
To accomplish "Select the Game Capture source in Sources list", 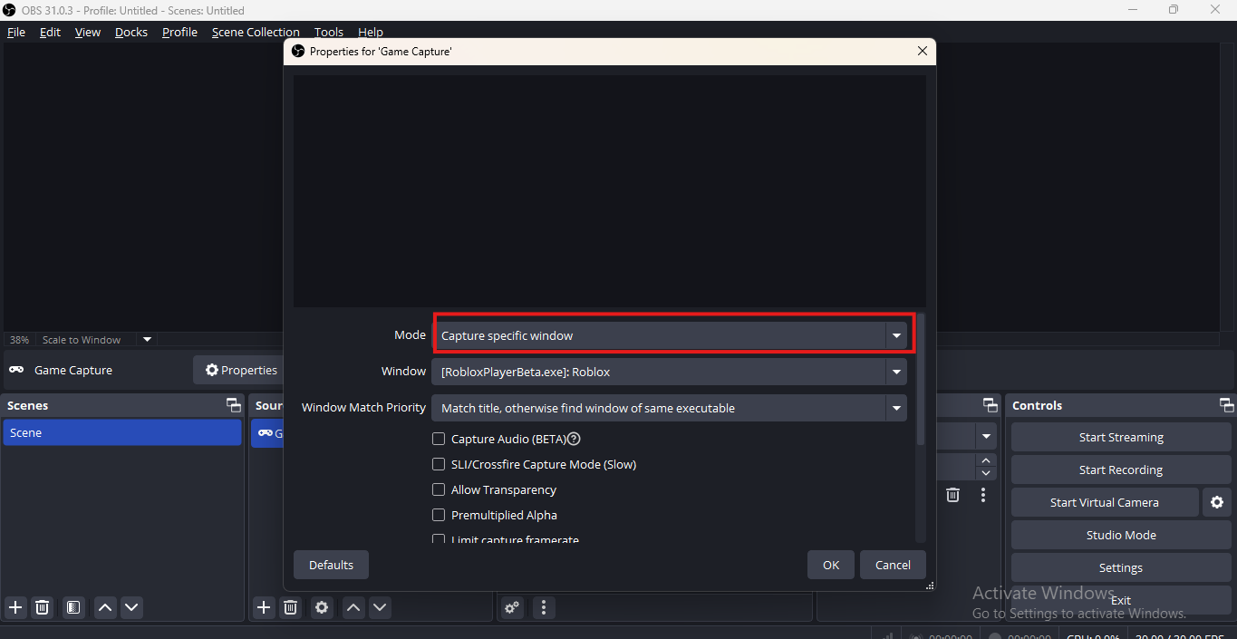I will coord(268,433).
